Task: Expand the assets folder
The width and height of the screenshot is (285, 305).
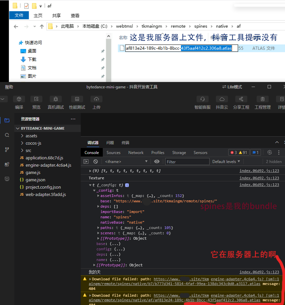Action: coord(22,136)
